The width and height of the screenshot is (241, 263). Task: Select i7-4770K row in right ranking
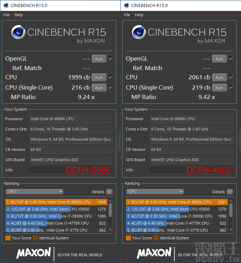click(x=177, y=223)
